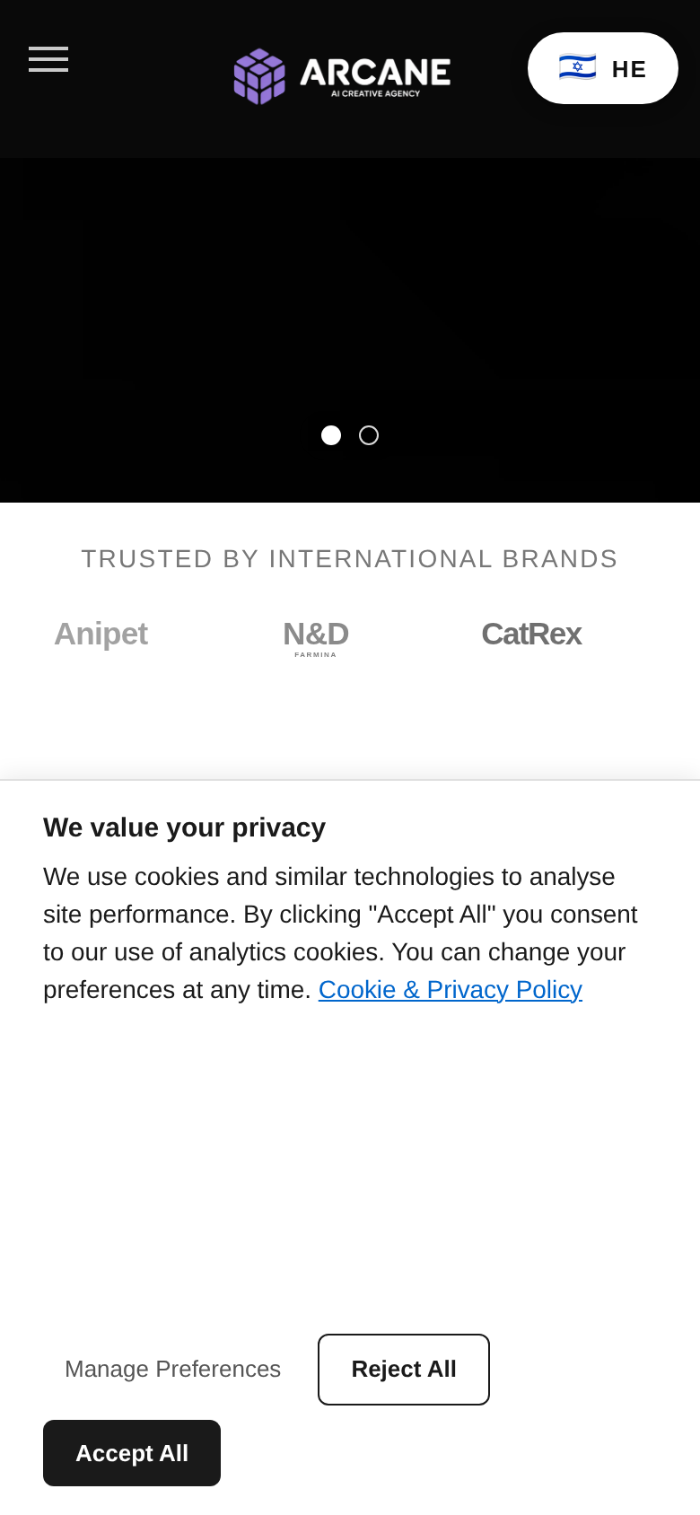This screenshot has width=700, height=1515.
Task: Click the ARCANE AI Creative Agency wordmark
Action: [375, 76]
